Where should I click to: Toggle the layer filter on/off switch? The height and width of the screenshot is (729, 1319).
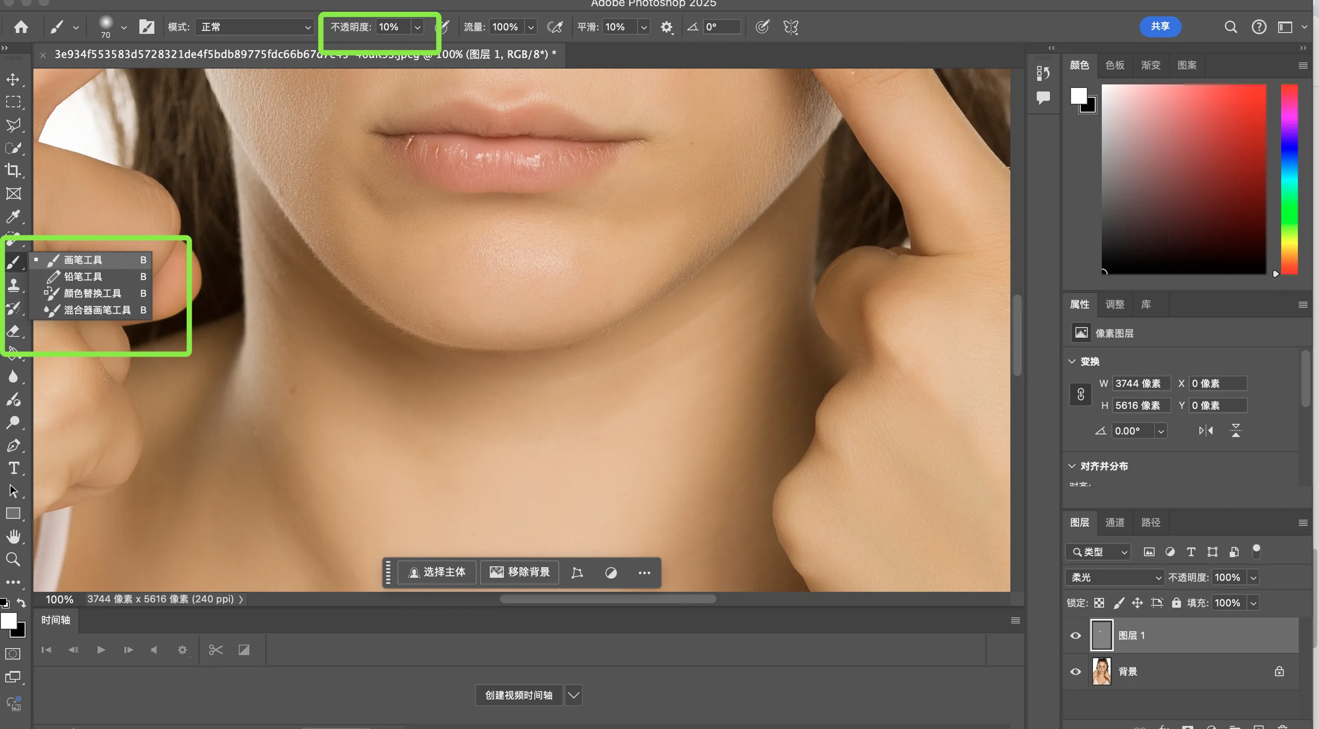coord(1256,551)
